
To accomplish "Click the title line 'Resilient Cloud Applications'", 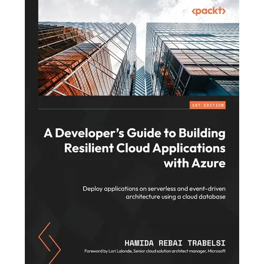I will point(145,148).
